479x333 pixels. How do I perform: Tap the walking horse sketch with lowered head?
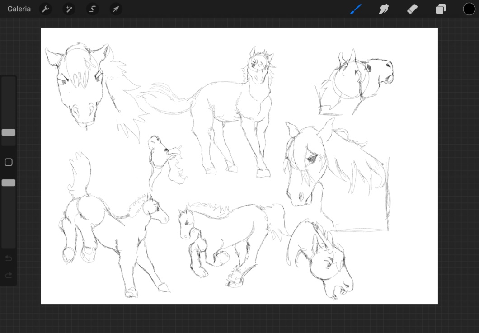pos(226,239)
